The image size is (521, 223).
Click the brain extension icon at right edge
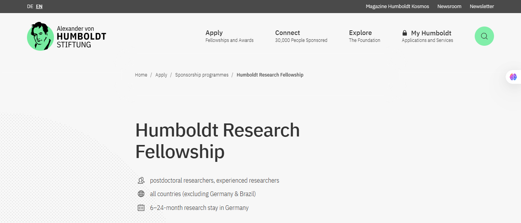tap(513, 77)
